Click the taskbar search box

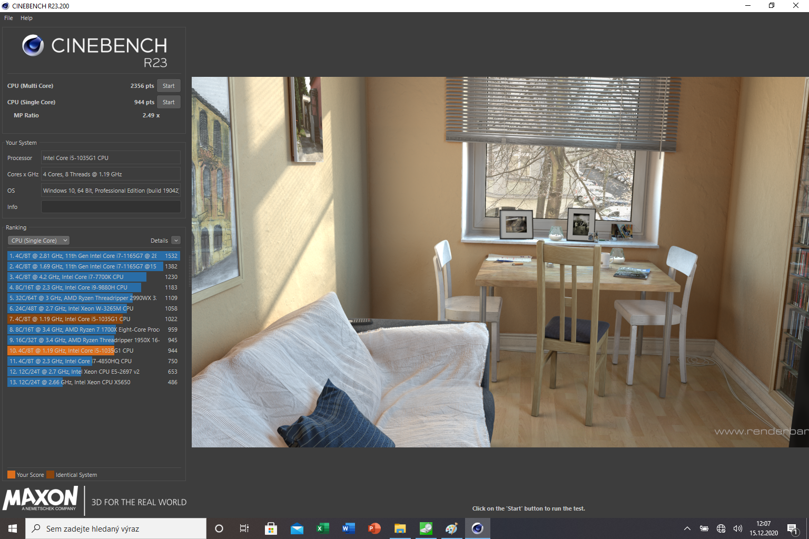click(x=116, y=528)
